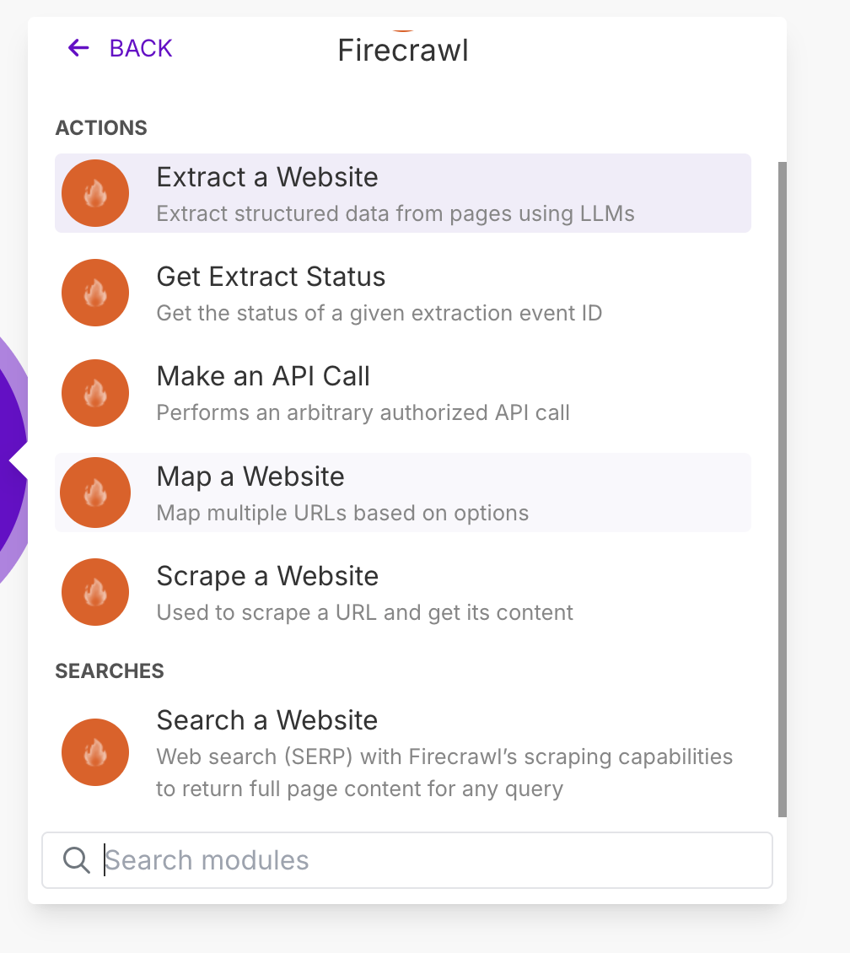Image resolution: width=850 pixels, height=953 pixels.
Task: Pick the Map a Website action
Action: tap(250, 477)
